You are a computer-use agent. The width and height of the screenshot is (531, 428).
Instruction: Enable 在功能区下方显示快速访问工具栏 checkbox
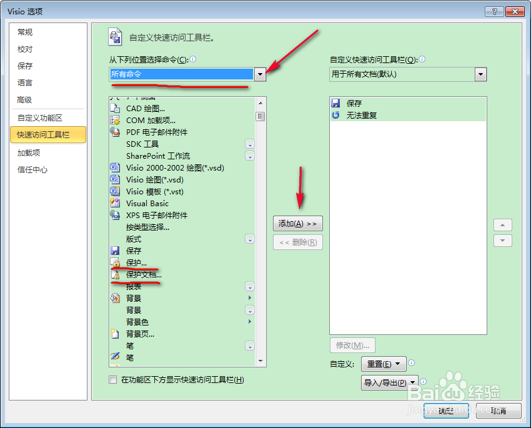coord(113,380)
